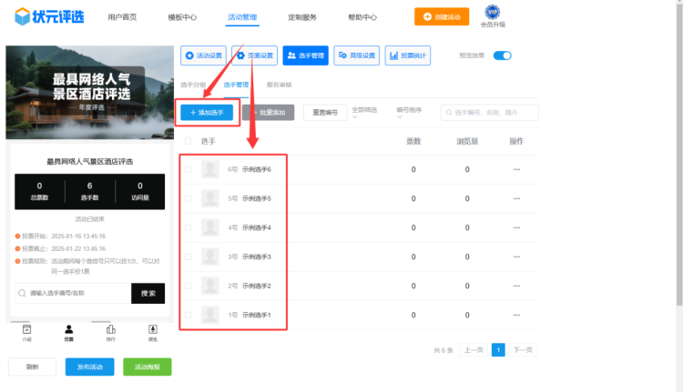Click the green 活动海报 button
This screenshot has height=392, width=683.
(x=147, y=367)
